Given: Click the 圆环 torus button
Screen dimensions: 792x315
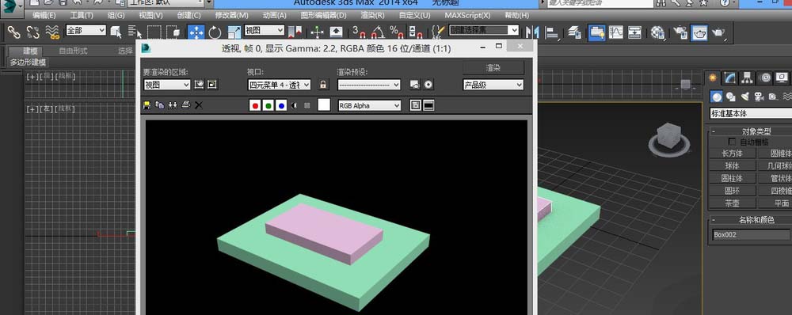Looking at the screenshot, I should click(x=732, y=191).
